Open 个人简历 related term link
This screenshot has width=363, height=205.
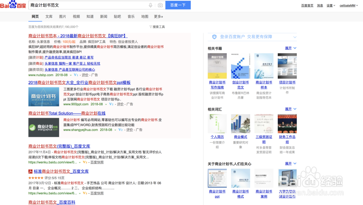[217, 137]
